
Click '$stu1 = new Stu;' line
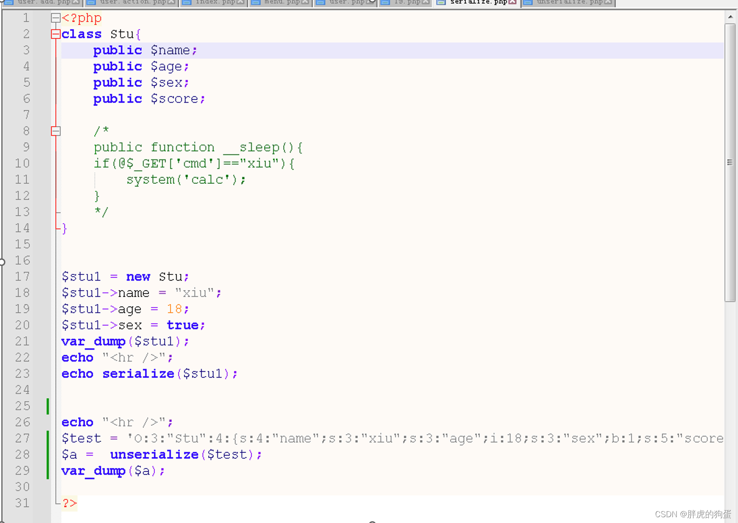[x=125, y=277]
